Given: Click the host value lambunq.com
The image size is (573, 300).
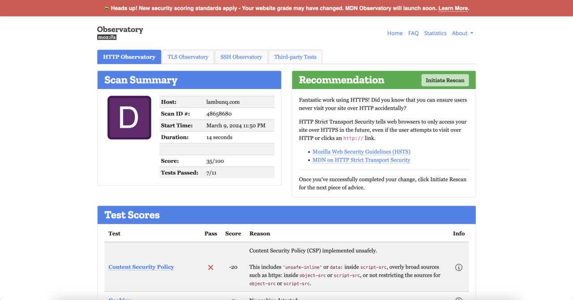Looking at the screenshot, I should [x=223, y=102].
